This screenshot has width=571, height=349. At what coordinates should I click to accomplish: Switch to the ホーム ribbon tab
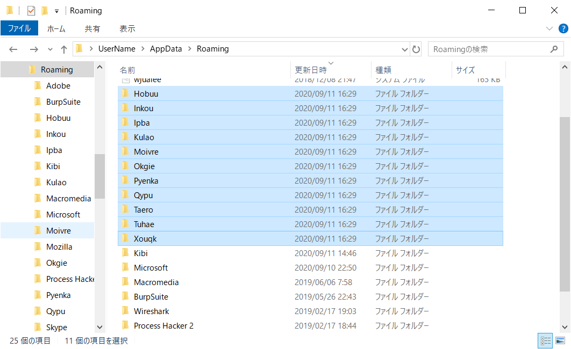pyautogui.click(x=56, y=28)
